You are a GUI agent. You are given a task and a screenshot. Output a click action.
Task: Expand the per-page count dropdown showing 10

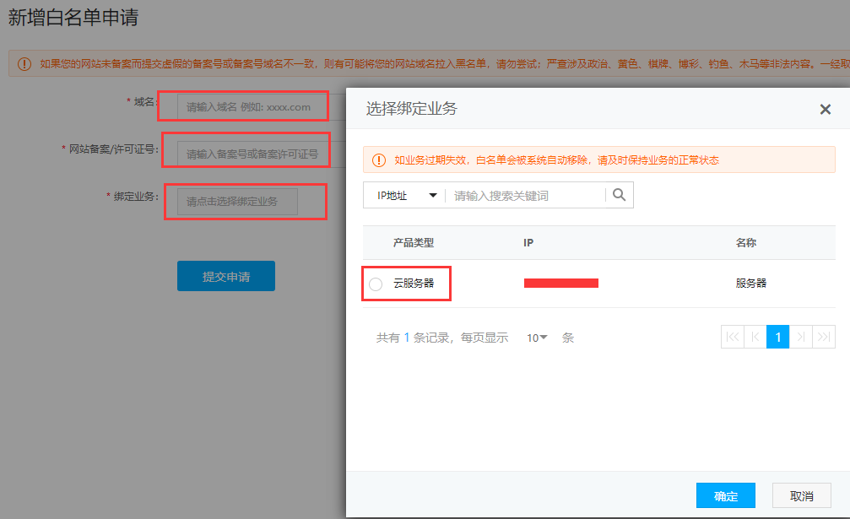(x=537, y=338)
